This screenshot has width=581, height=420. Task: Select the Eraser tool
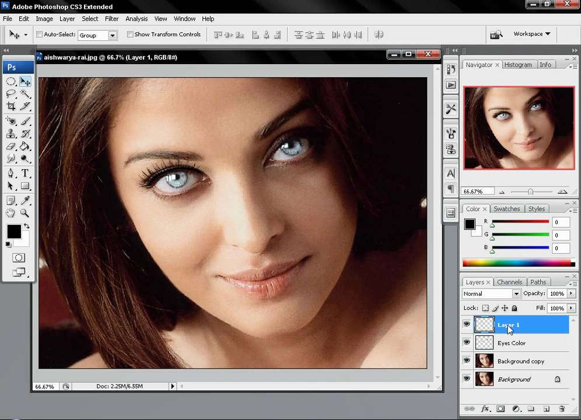(x=10, y=146)
